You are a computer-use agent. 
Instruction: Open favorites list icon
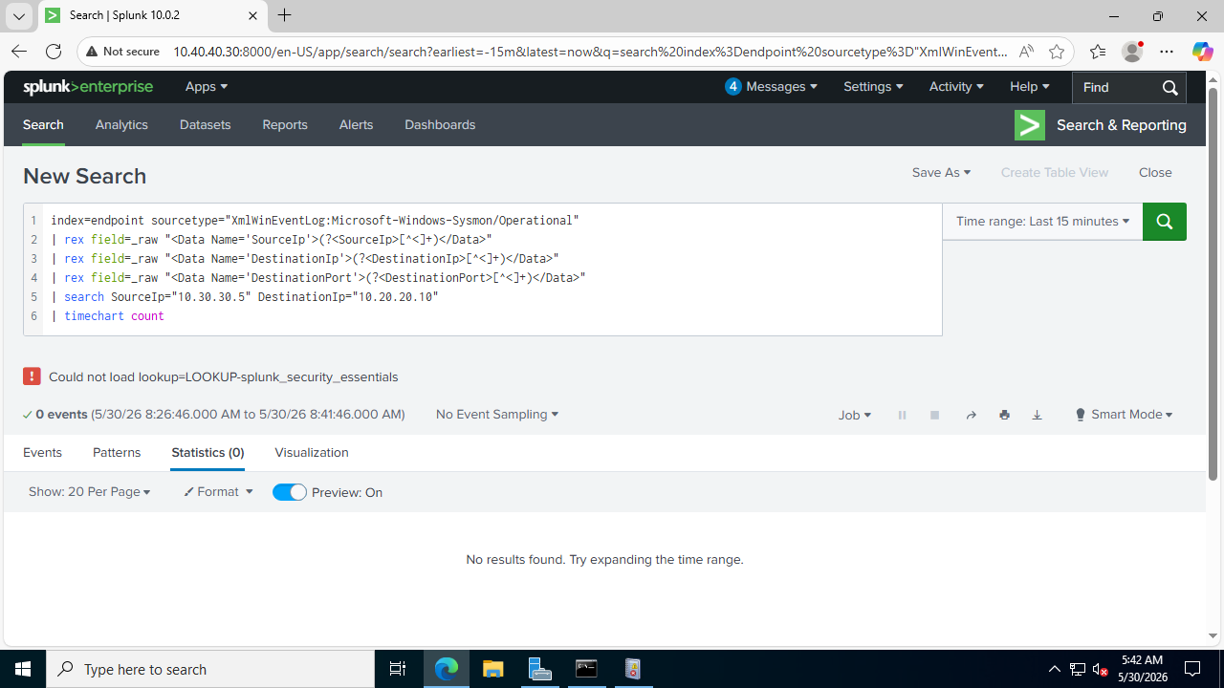(x=1097, y=52)
